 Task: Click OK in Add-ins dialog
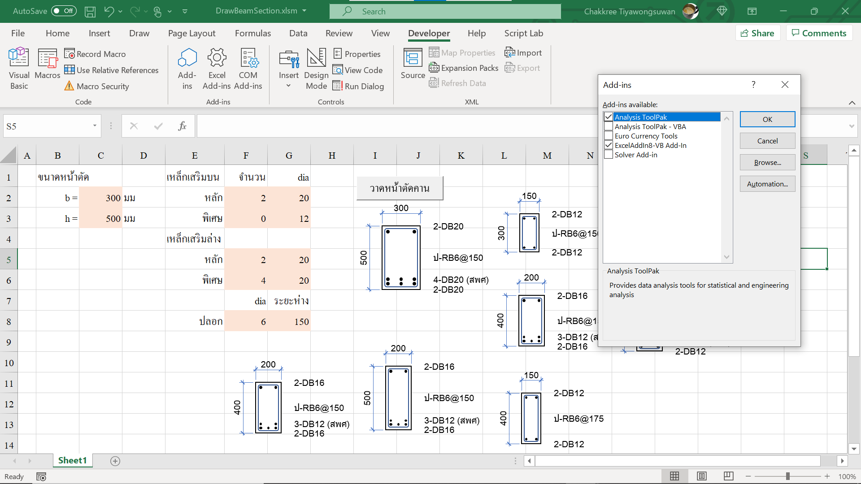tap(767, 119)
